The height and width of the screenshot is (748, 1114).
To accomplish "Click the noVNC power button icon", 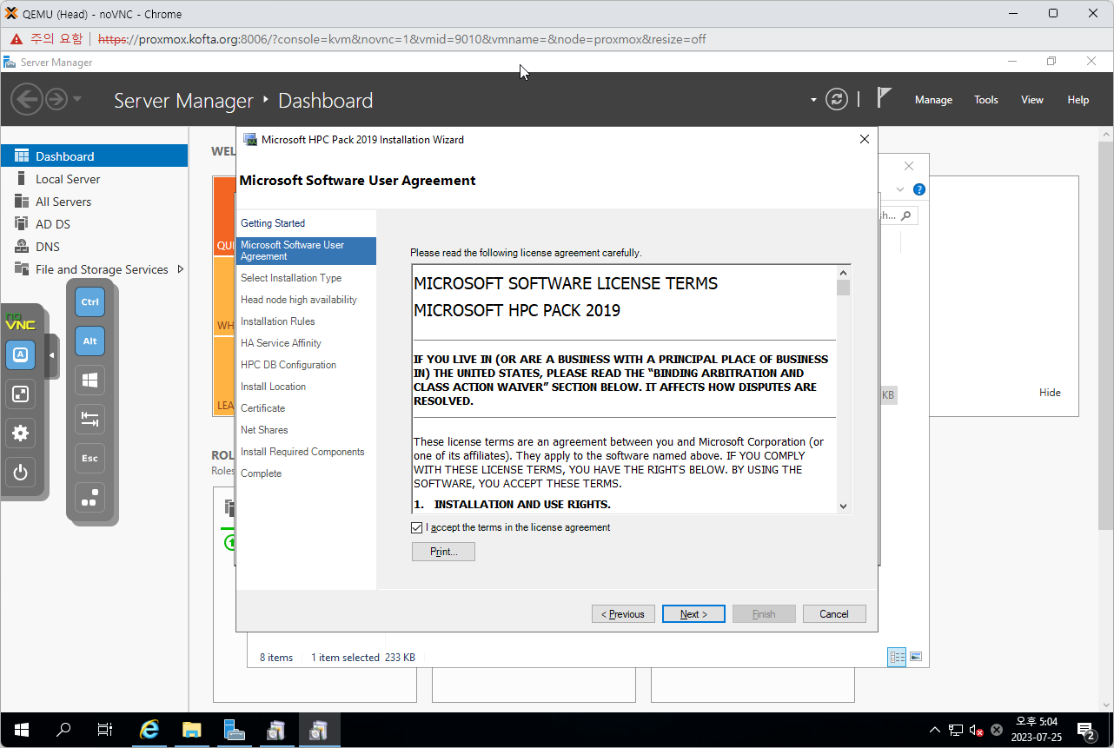I will pyautogui.click(x=21, y=473).
